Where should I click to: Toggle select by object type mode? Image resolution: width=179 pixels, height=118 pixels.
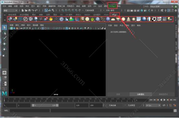(50, 10)
